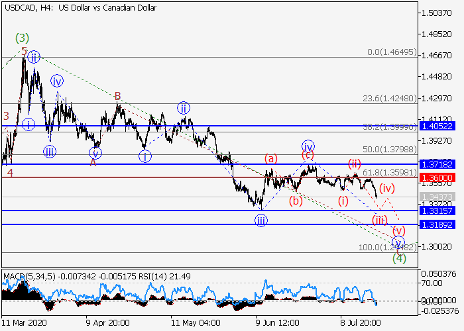Click the MACD(5,34,5) indicator label

tap(29, 277)
